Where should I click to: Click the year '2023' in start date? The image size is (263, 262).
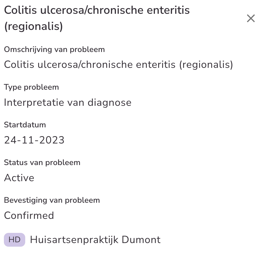point(53,140)
